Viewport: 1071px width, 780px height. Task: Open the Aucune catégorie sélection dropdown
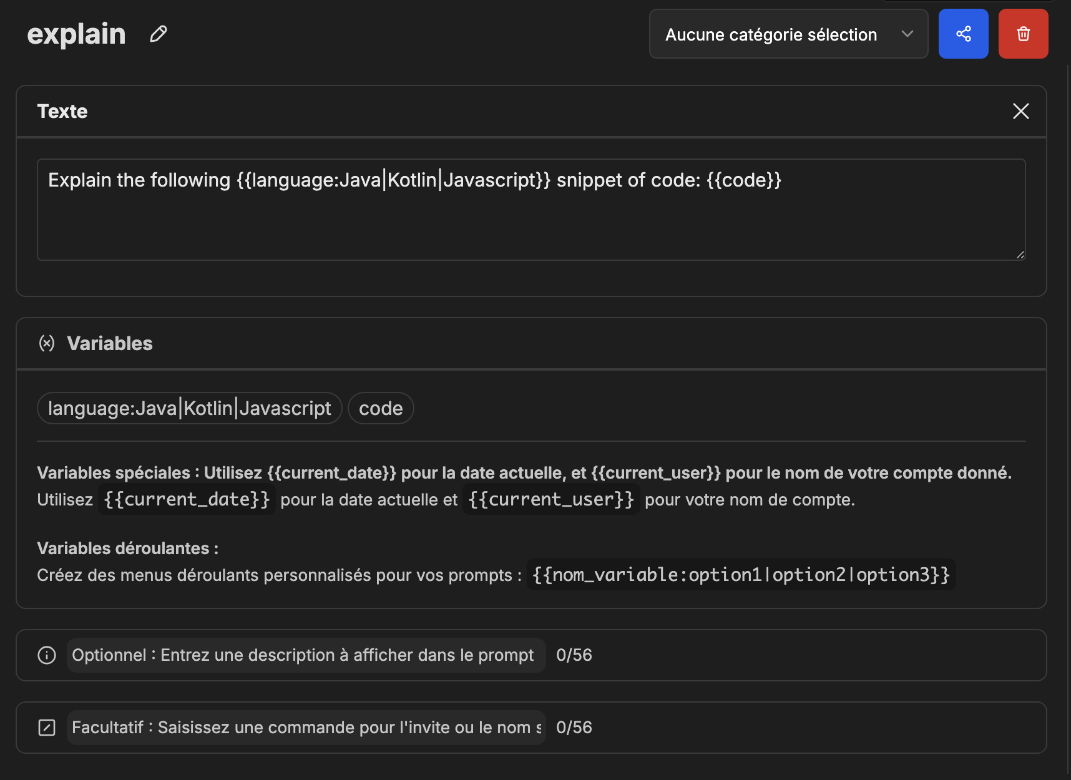pos(788,34)
